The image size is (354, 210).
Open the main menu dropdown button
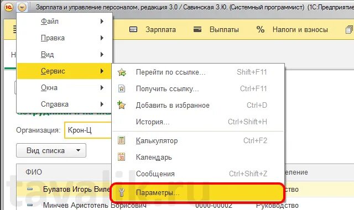[x=22, y=7]
